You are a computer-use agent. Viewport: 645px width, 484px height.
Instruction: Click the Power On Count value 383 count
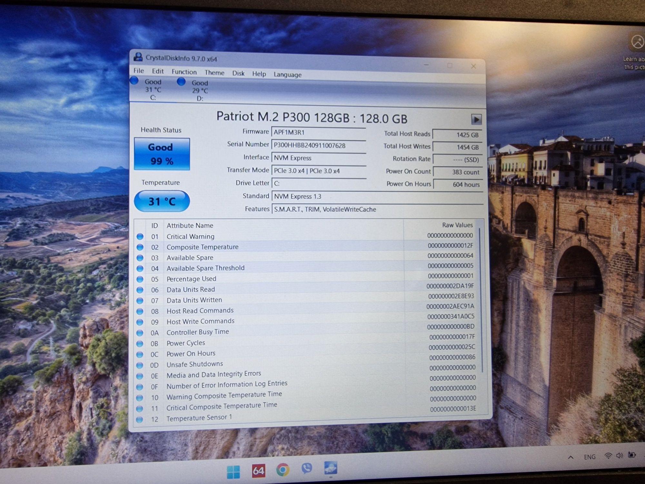(x=458, y=172)
